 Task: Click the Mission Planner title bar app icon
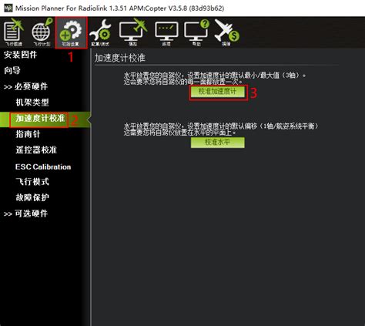pyautogui.click(x=8, y=8)
